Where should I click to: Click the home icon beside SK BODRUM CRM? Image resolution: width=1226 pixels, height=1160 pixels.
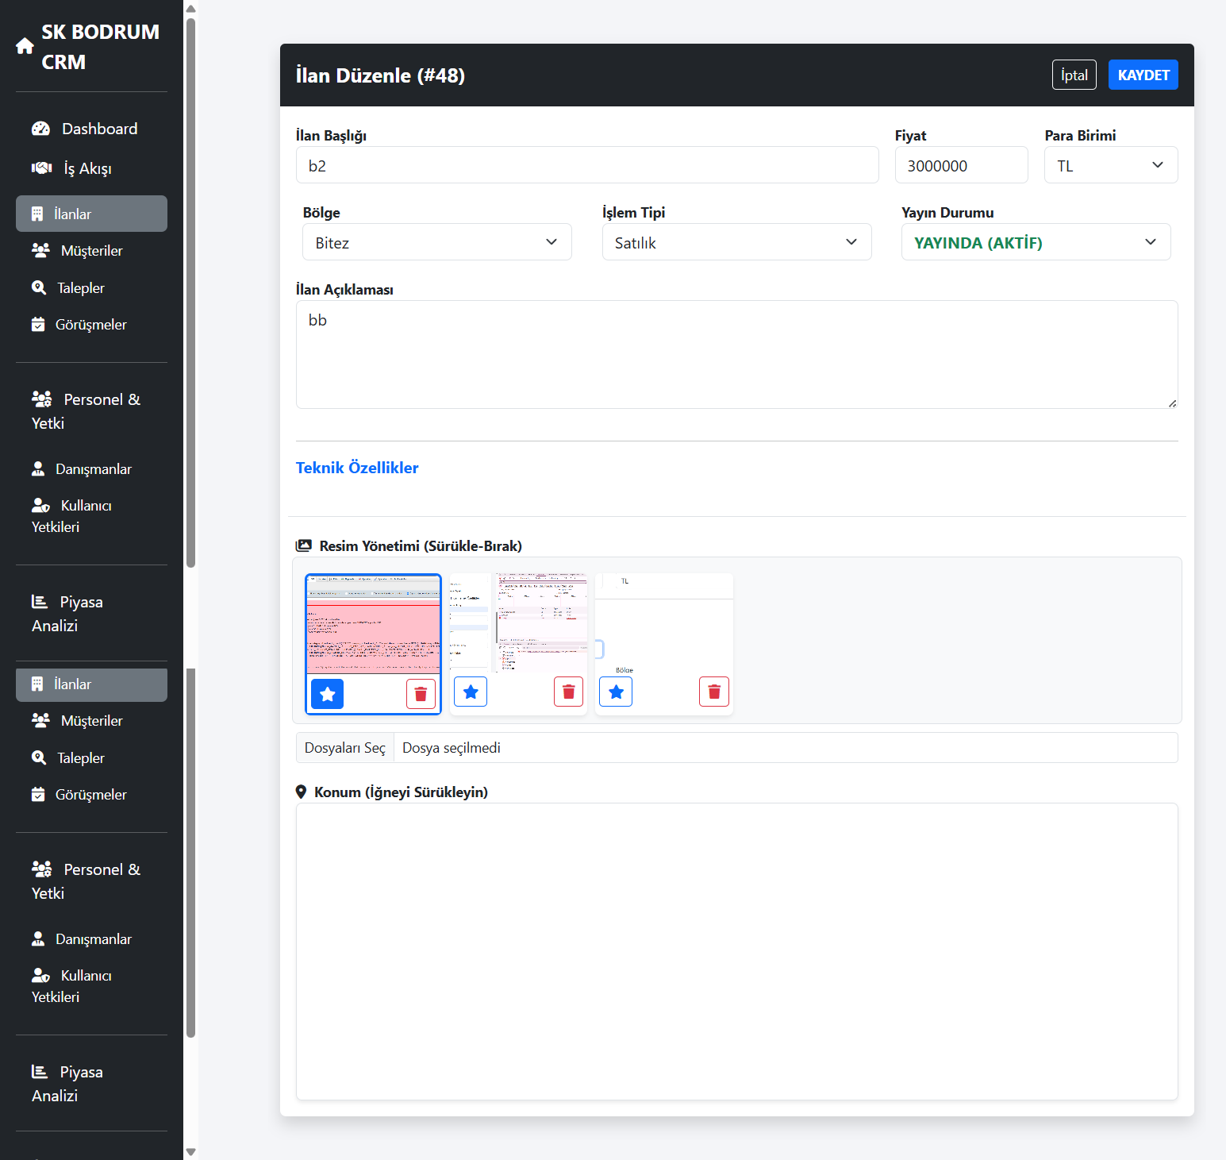[x=25, y=47]
